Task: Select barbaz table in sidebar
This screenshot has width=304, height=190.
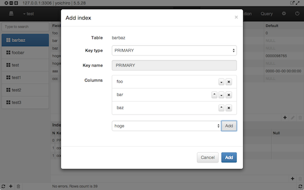Action: 25,40
